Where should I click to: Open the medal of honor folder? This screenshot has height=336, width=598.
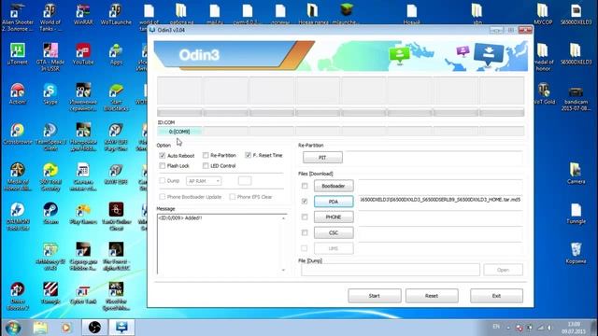[x=543, y=57]
